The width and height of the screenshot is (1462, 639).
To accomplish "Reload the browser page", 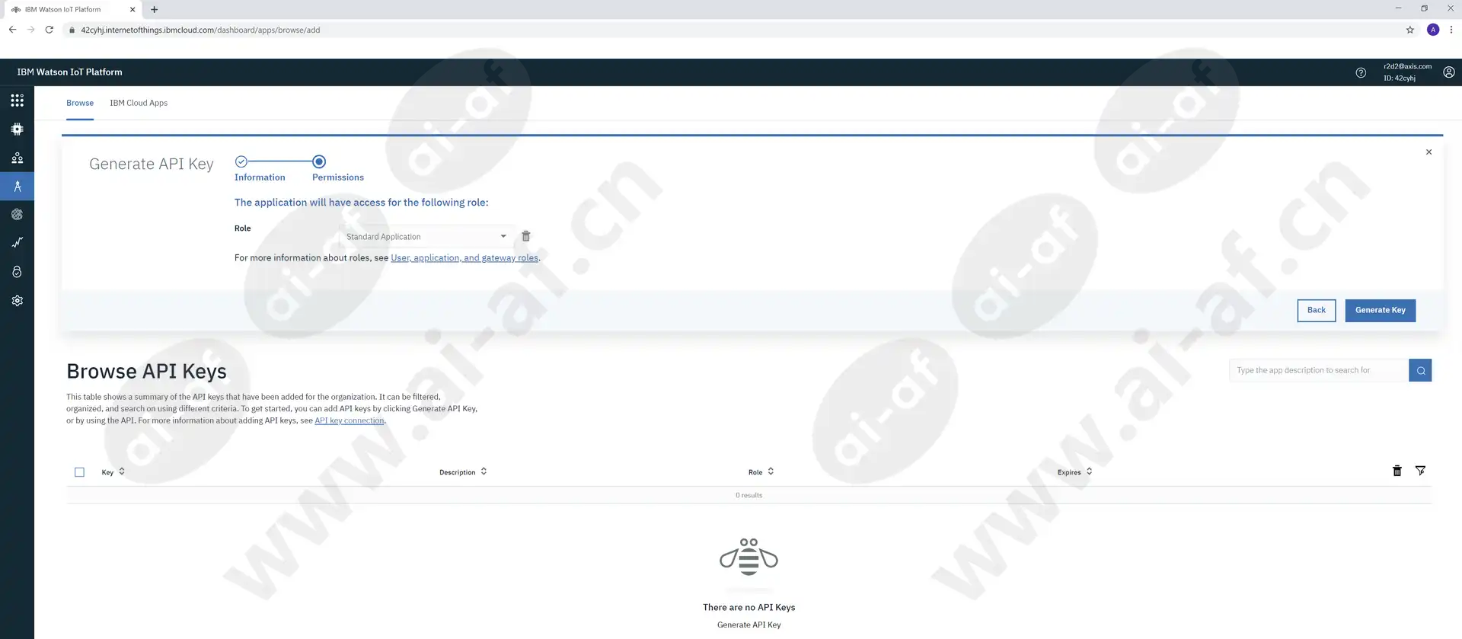I will pos(49,30).
